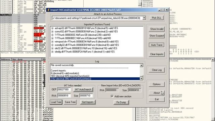Click the New Import Infos Size field
This screenshot has width=215, height=121.
(134, 90)
